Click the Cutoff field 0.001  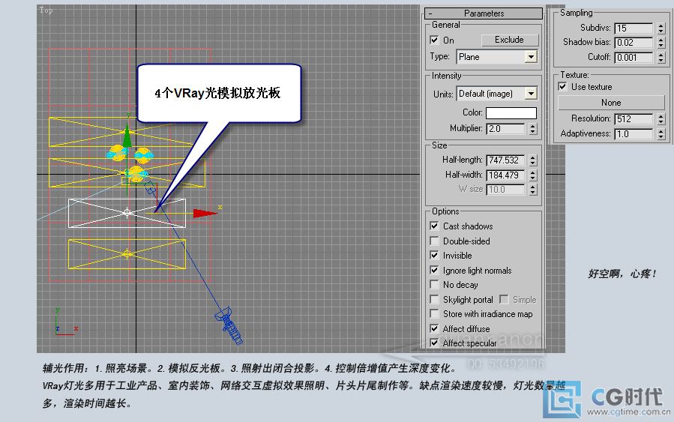coord(634,57)
